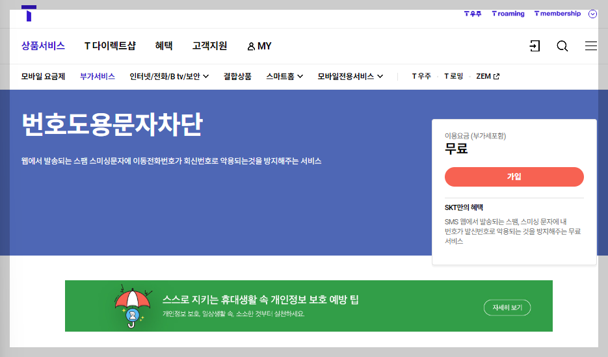Open the T 로밍 submenu link
This screenshot has width=608, height=357.
tap(454, 76)
